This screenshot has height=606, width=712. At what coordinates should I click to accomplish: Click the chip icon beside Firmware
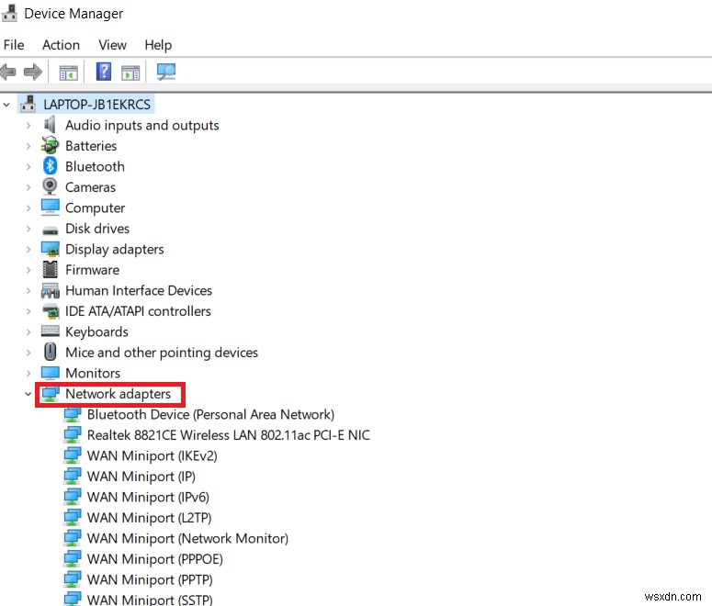click(50, 270)
